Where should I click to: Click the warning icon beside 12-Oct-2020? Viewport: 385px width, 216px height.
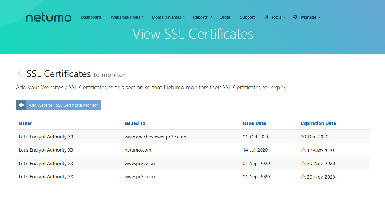[x=303, y=150]
